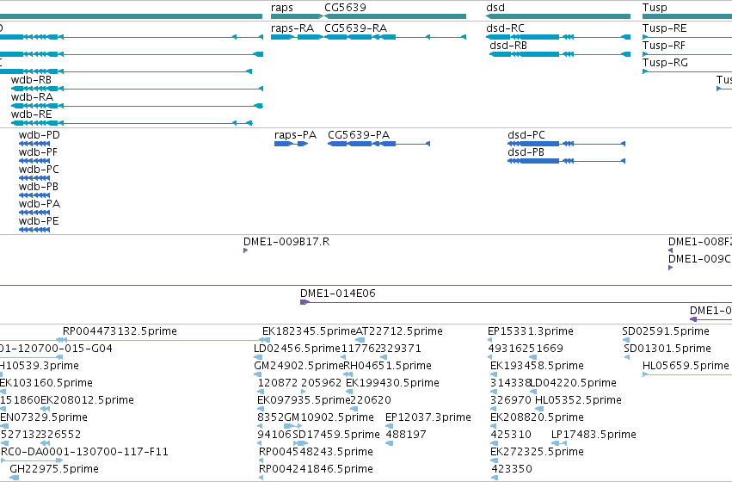Select the RP004241846.5prime EST label
This screenshot has height=482, width=732.
pos(316,469)
